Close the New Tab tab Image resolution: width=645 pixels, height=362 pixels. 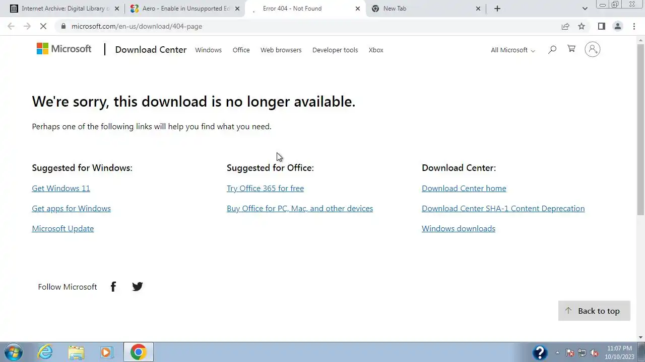pos(478,9)
